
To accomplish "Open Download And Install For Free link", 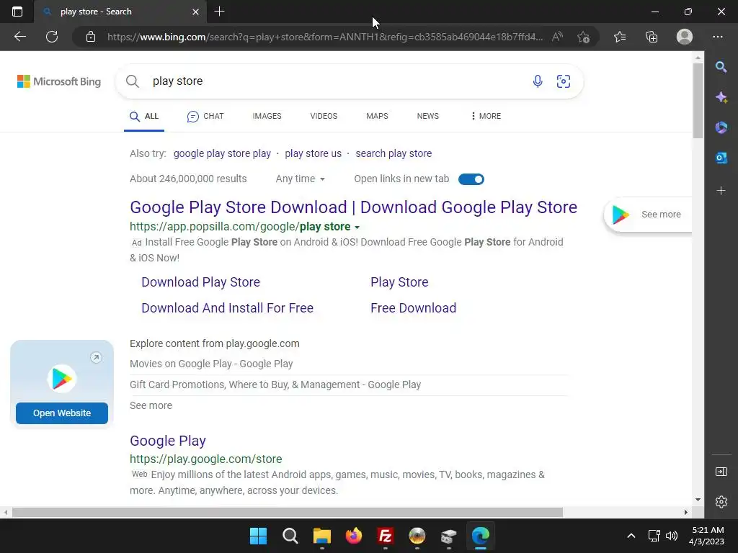I will click(x=227, y=308).
